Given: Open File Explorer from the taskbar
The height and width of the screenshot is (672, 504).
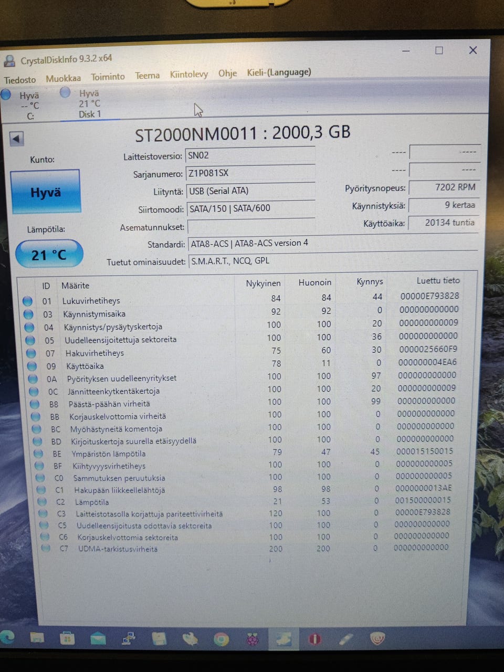Looking at the screenshot, I should [x=37, y=638].
